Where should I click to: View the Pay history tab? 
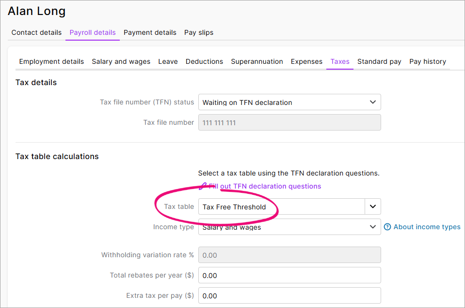[x=428, y=61]
